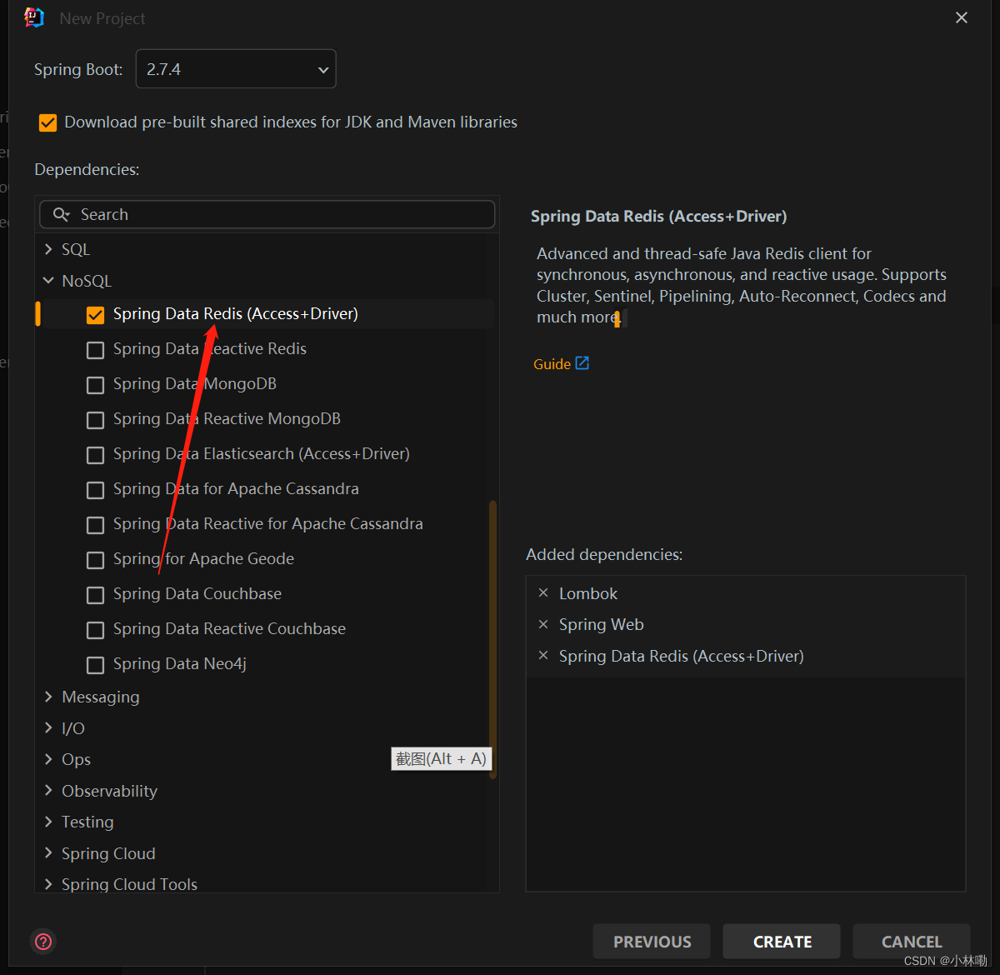Expand the Messaging category
1000x975 pixels.
click(48, 697)
